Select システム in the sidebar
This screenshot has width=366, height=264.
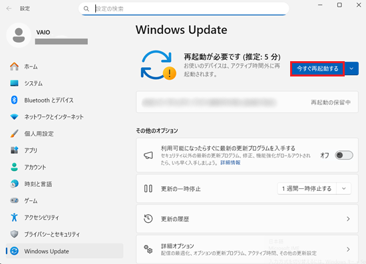point(65,83)
